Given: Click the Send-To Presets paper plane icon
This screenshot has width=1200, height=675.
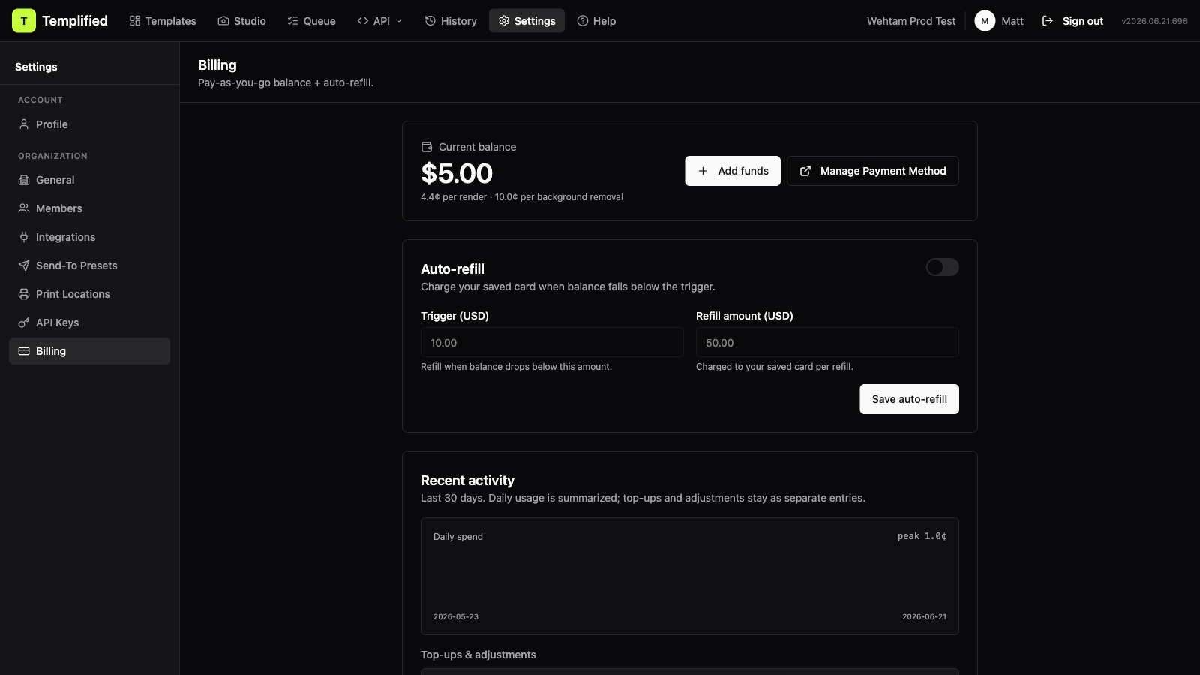Looking at the screenshot, I should pyautogui.click(x=24, y=265).
